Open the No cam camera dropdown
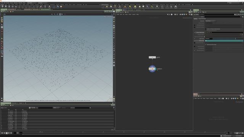244x137 pixels. [x=109, y=17]
